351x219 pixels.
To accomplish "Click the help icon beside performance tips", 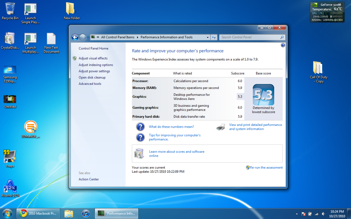I will tap(140, 138).
